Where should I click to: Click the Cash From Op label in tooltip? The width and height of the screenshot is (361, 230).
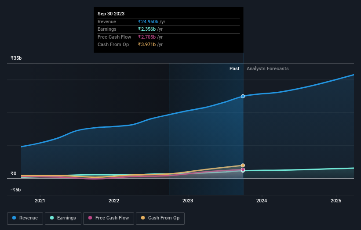pos(113,45)
